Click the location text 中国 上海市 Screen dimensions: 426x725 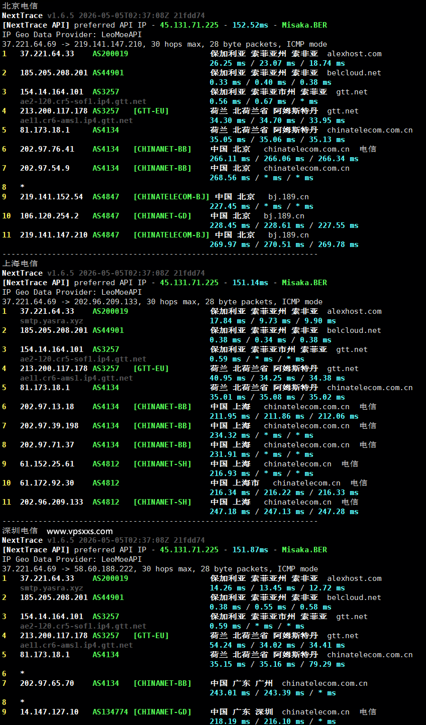(235, 483)
